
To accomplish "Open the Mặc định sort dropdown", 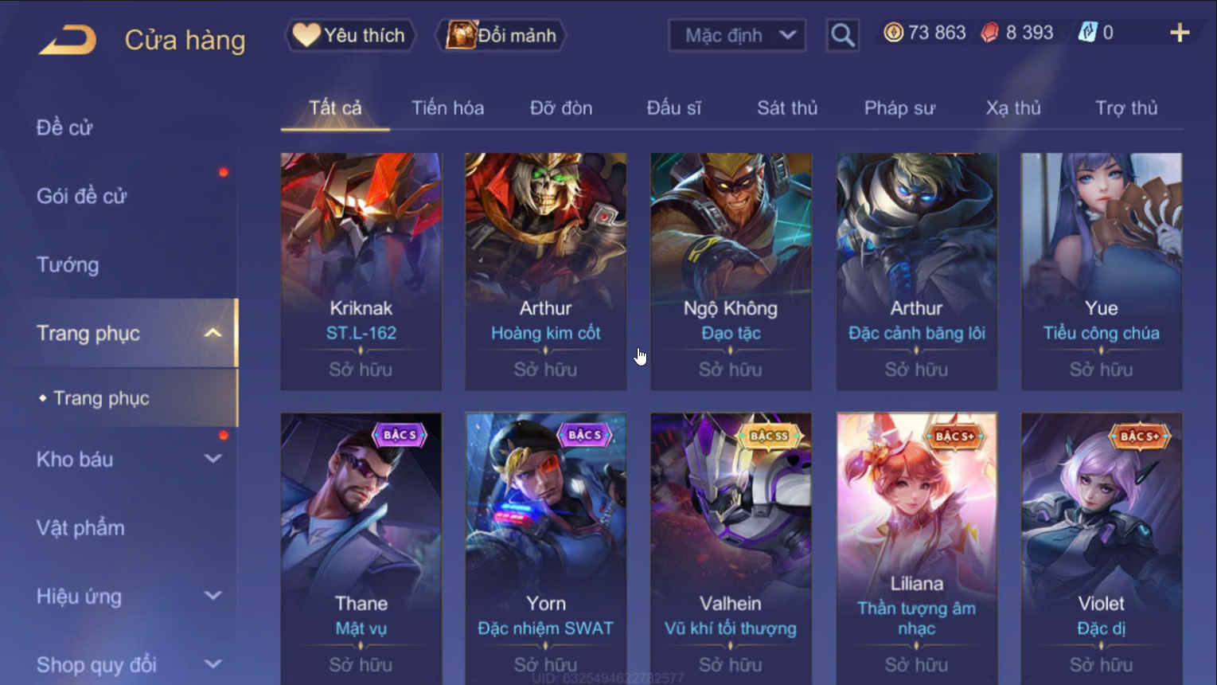I will point(737,35).
